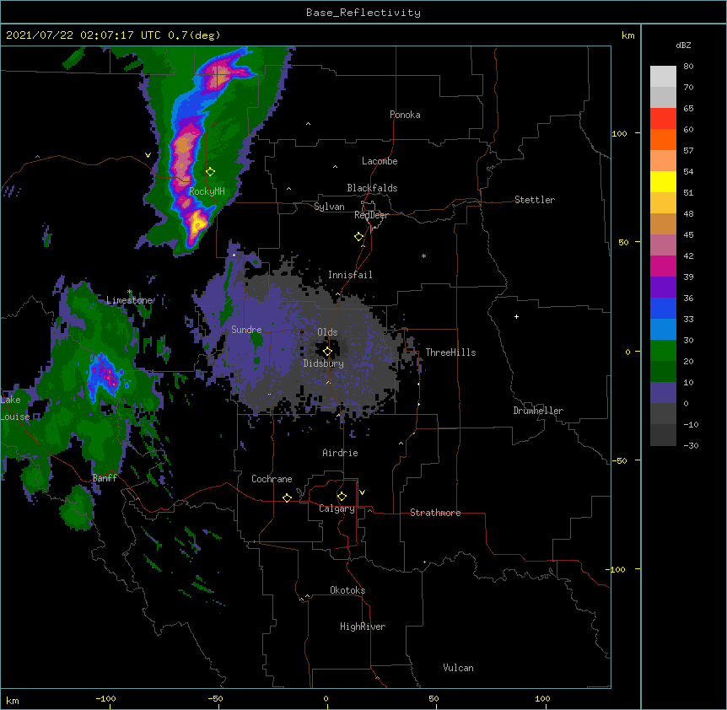Click the Sundre city label
The width and height of the screenshot is (727, 710).
246,330
